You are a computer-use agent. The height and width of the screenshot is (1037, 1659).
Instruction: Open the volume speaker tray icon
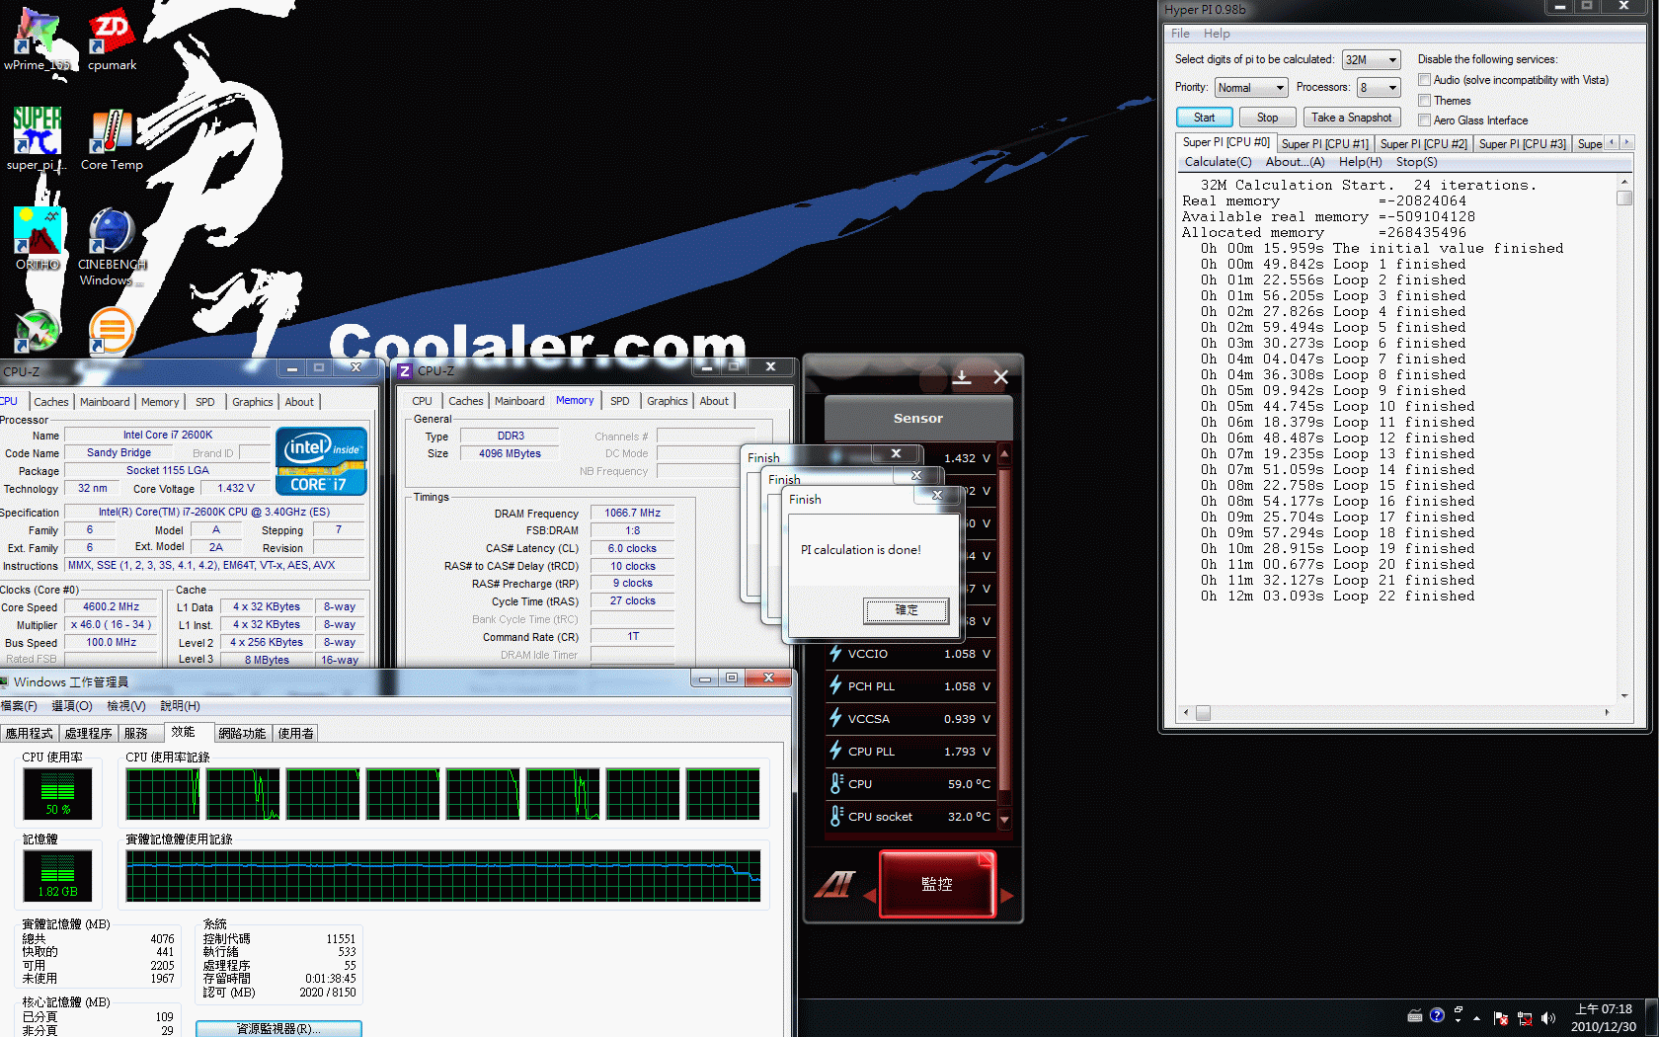tap(1547, 1018)
